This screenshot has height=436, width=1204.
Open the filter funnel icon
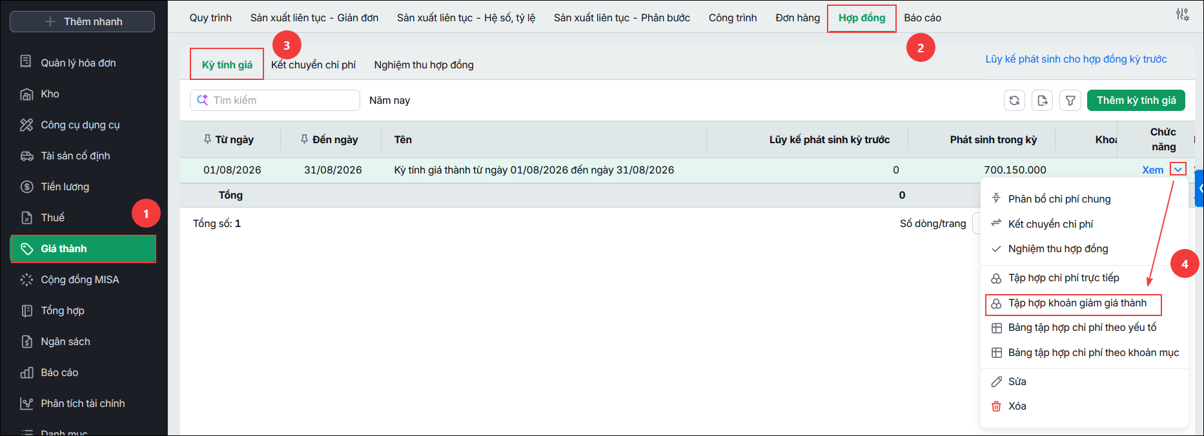click(1070, 101)
